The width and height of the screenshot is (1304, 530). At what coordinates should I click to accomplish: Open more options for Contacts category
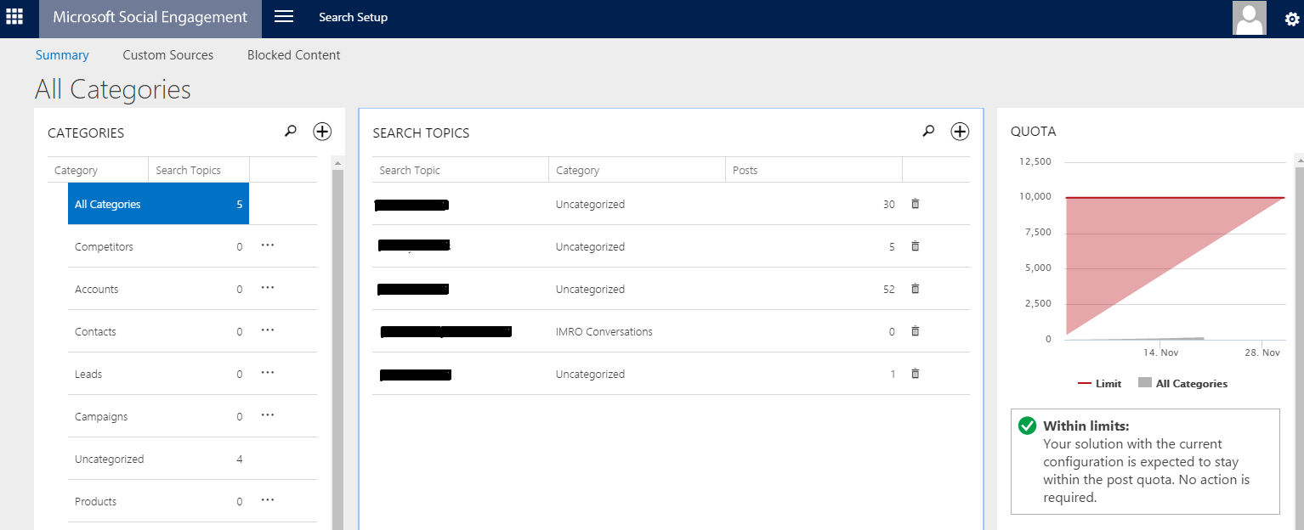point(268,330)
